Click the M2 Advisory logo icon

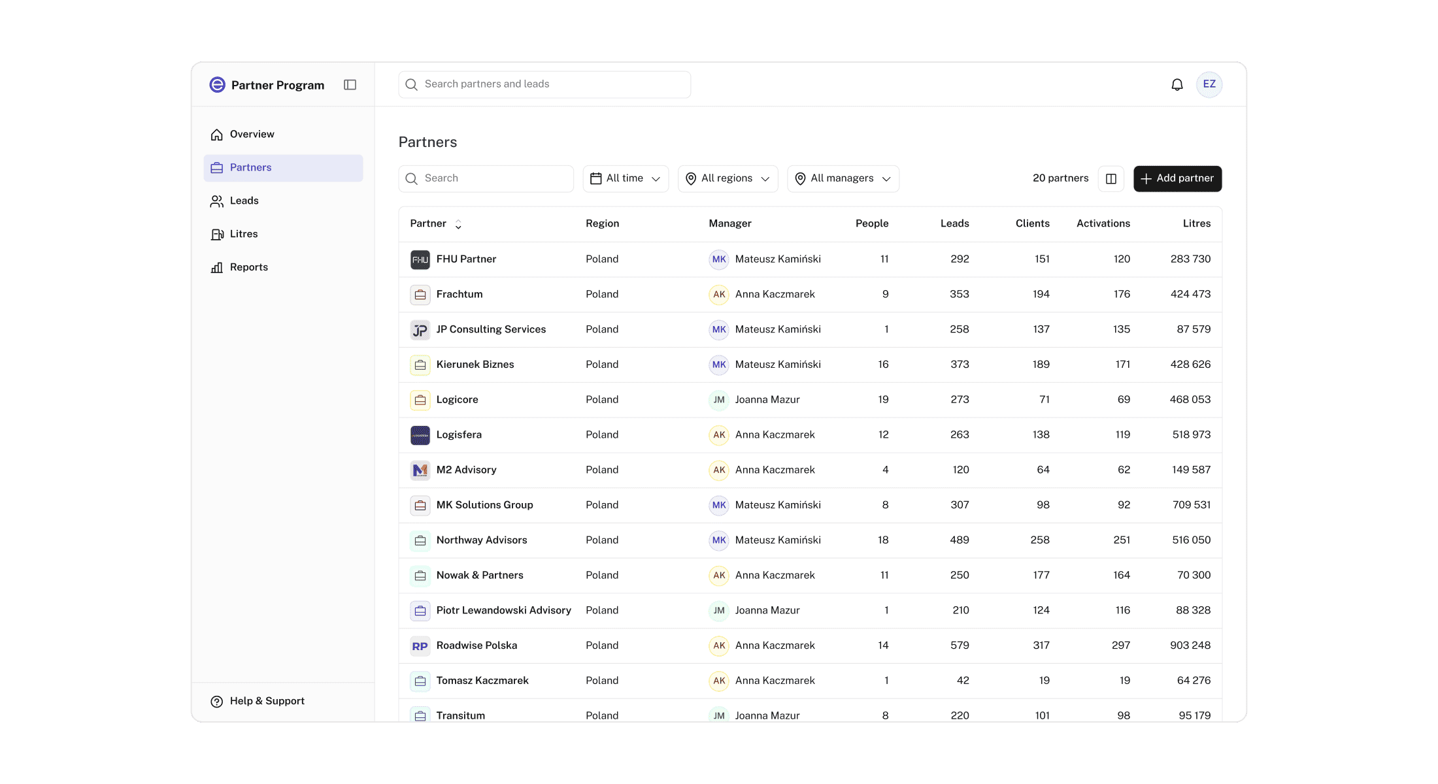(420, 470)
